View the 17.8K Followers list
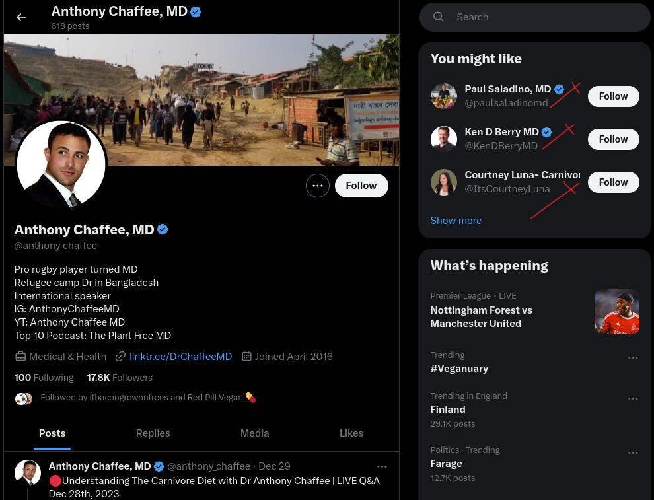 (120, 378)
